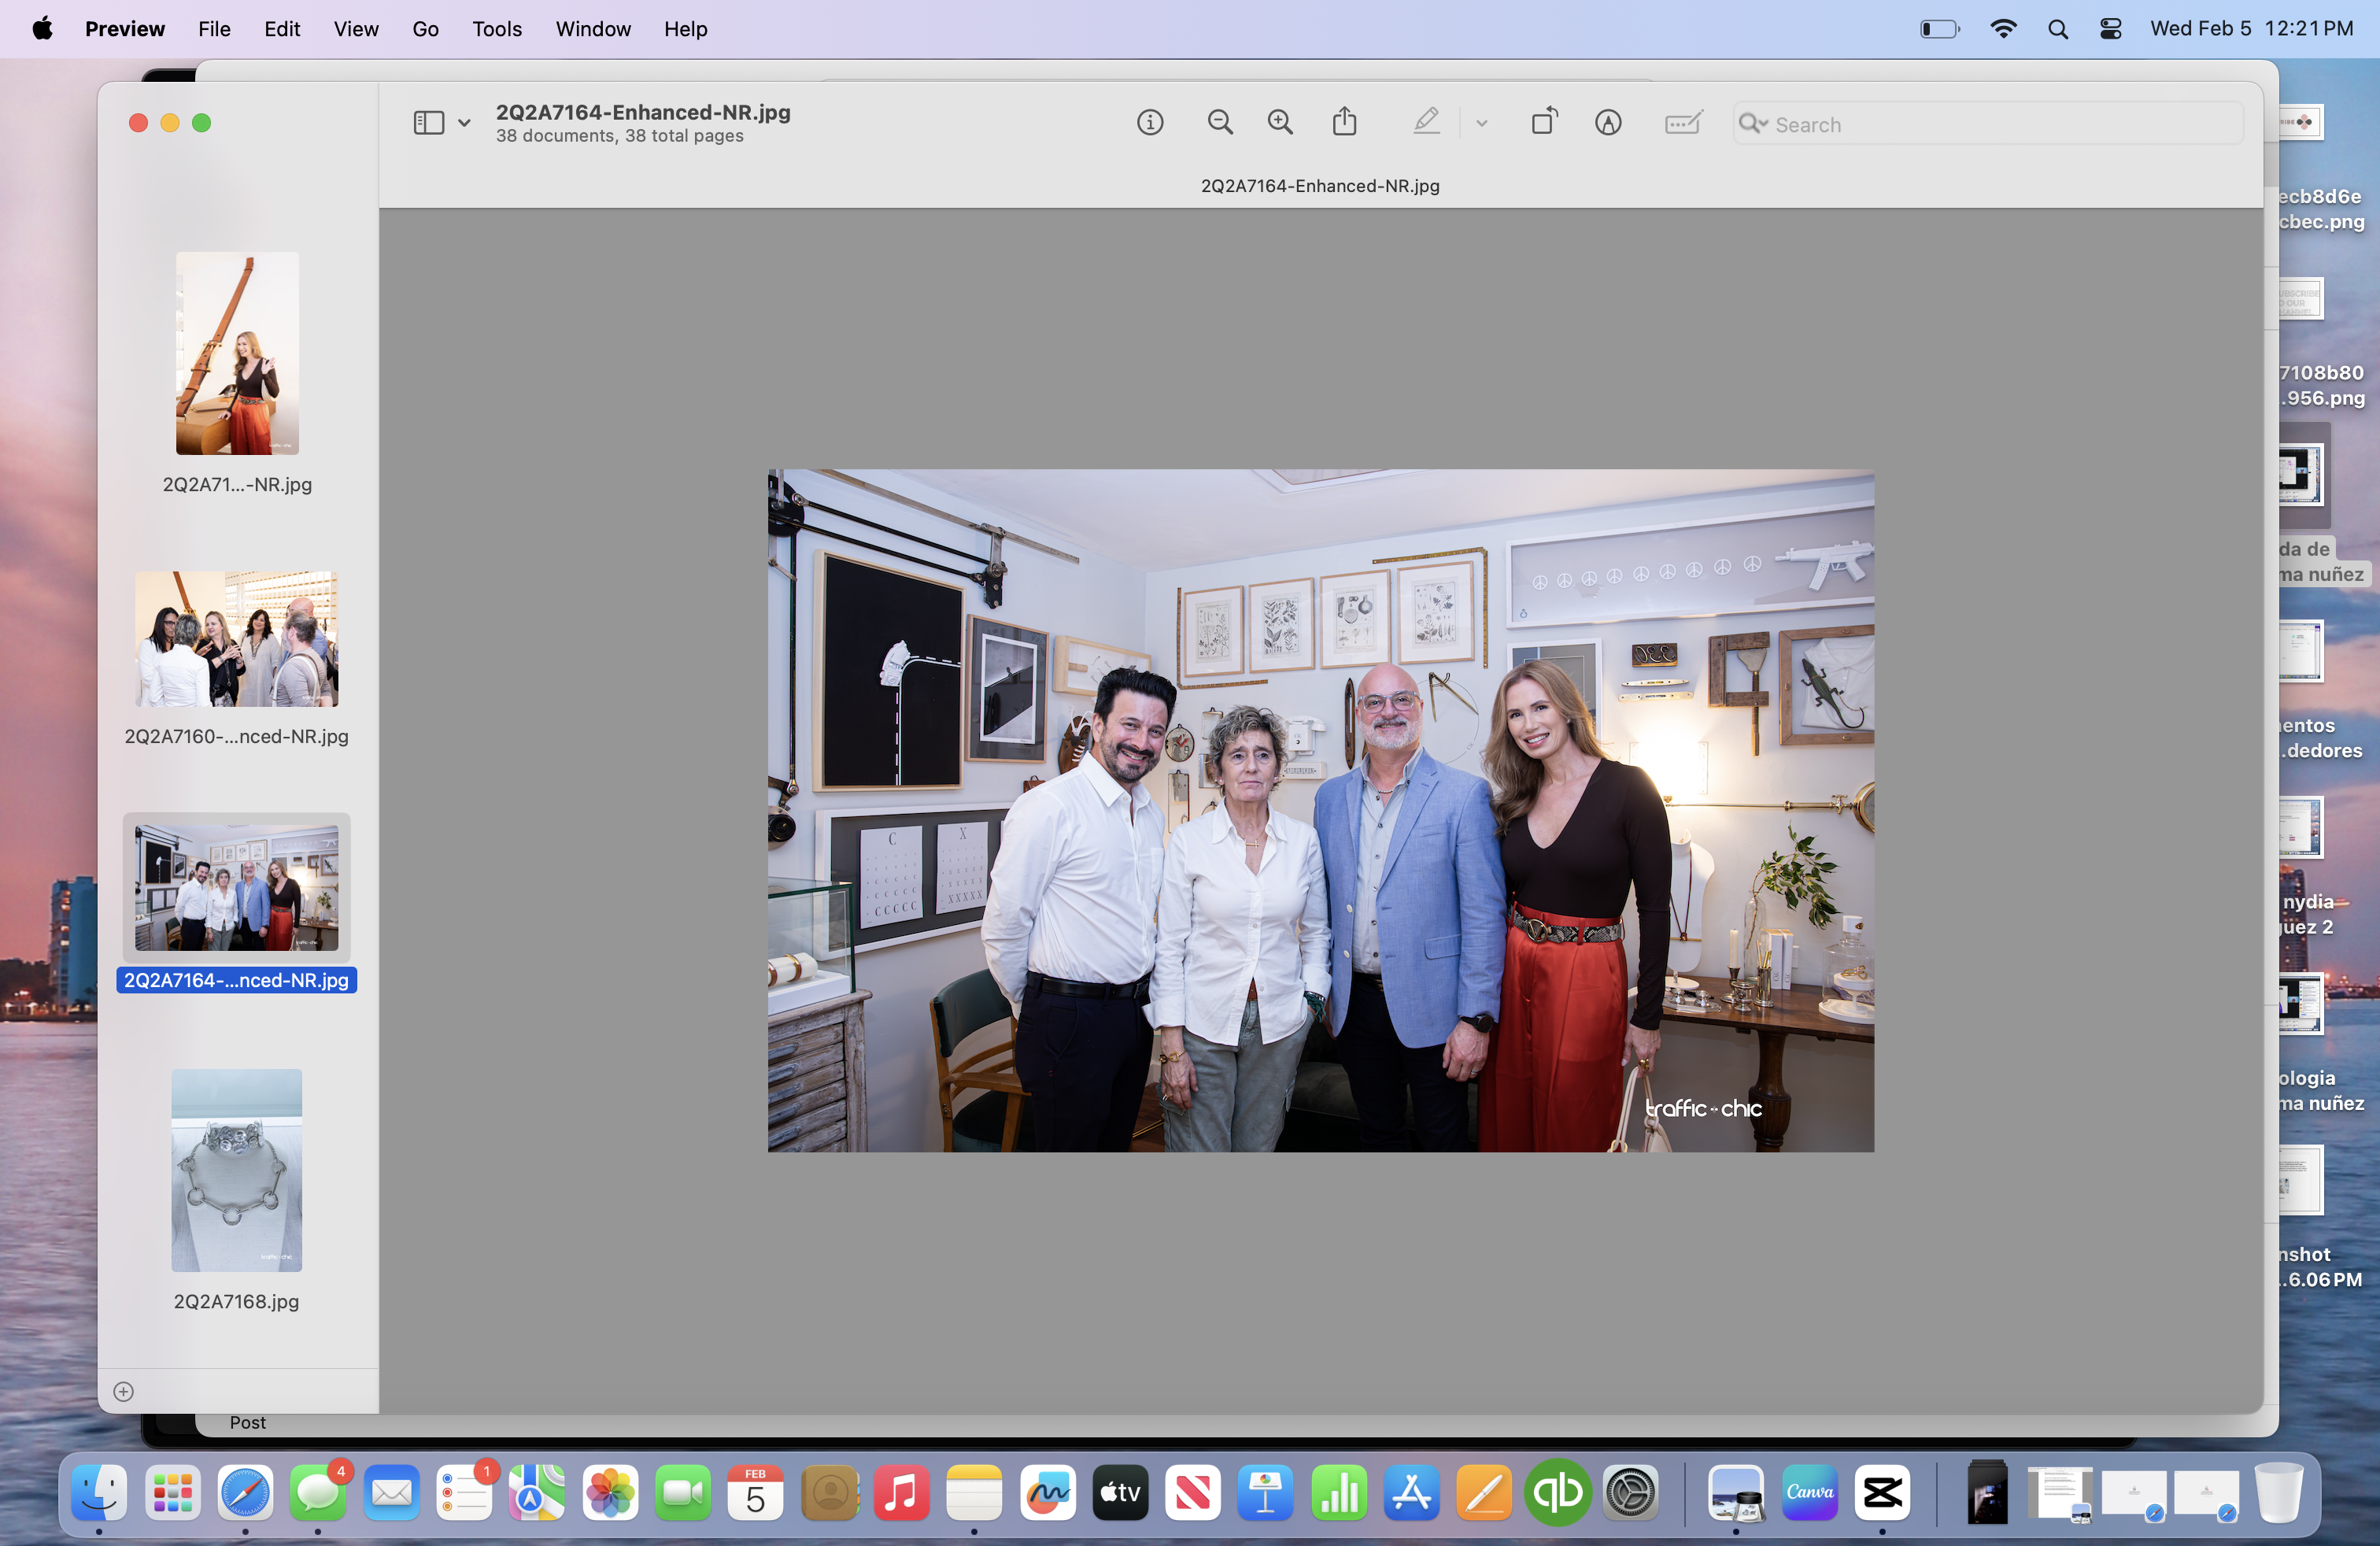Open the Inspector info panel
The width and height of the screenshot is (2380, 1546).
(x=1150, y=123)
